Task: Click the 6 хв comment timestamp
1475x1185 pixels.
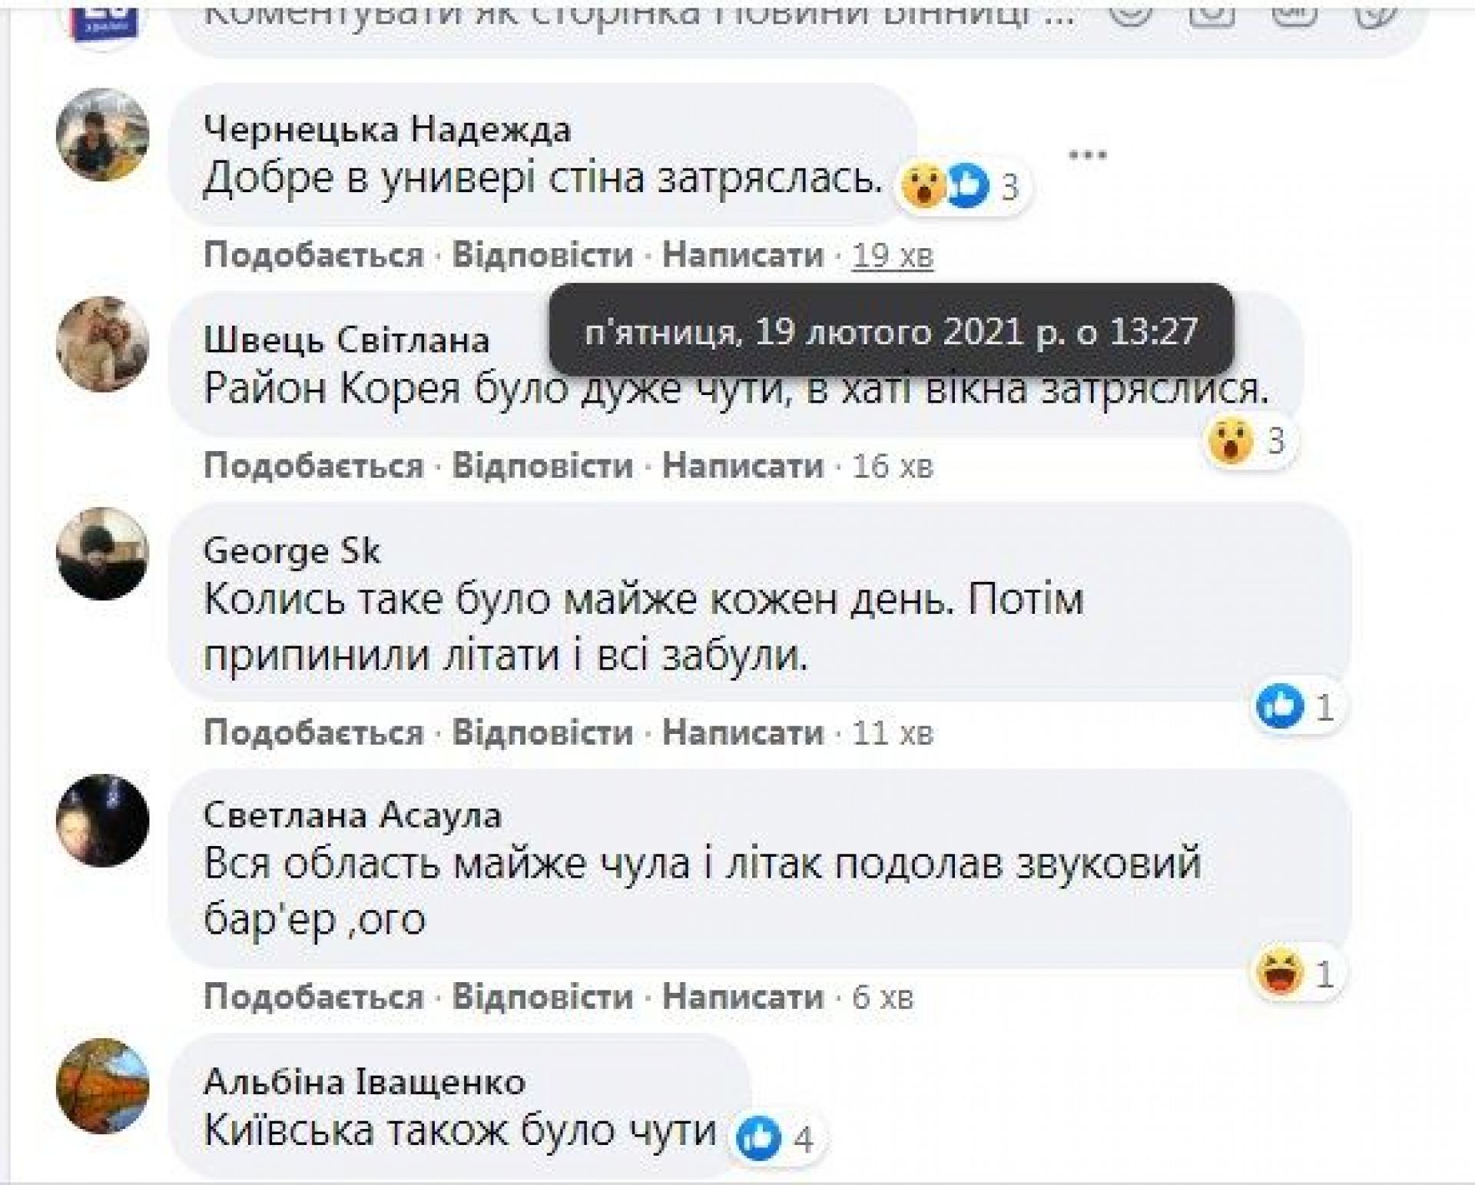Action: tap(883, 998)
